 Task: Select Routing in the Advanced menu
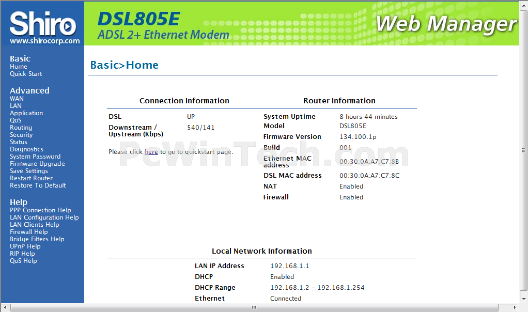point(21,128)
